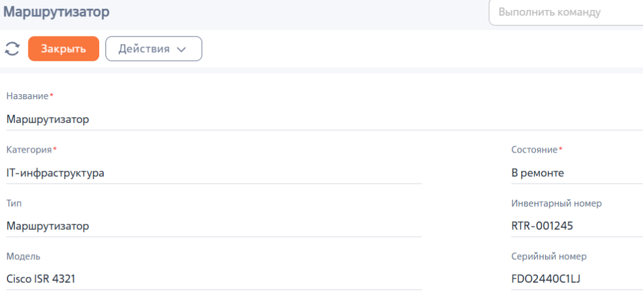643x302 pixels.
Task: Click the Название field label
Action: pos(27,96)
